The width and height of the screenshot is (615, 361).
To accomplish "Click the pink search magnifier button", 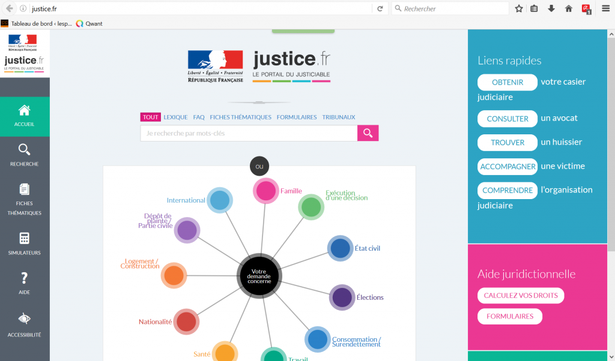I will [x=368, y=133].
